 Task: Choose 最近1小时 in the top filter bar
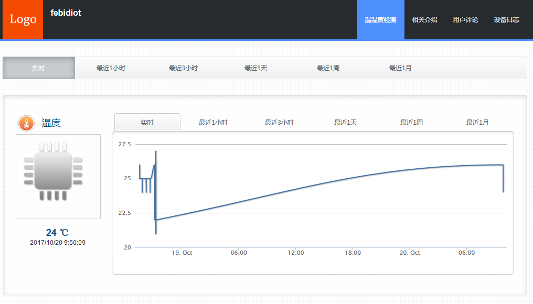[x=111, y=68]
